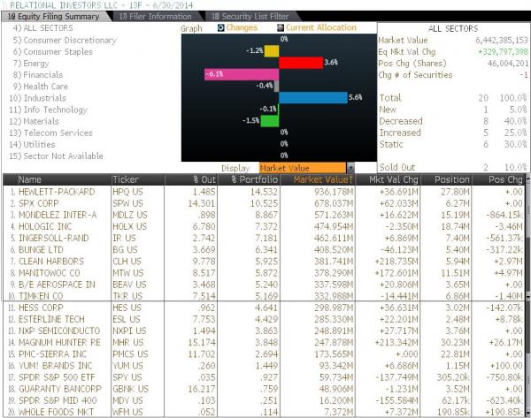Screen dimensions: 531x418
Task: Click the green Materials -1.5% bar
Action: (270, 121)
